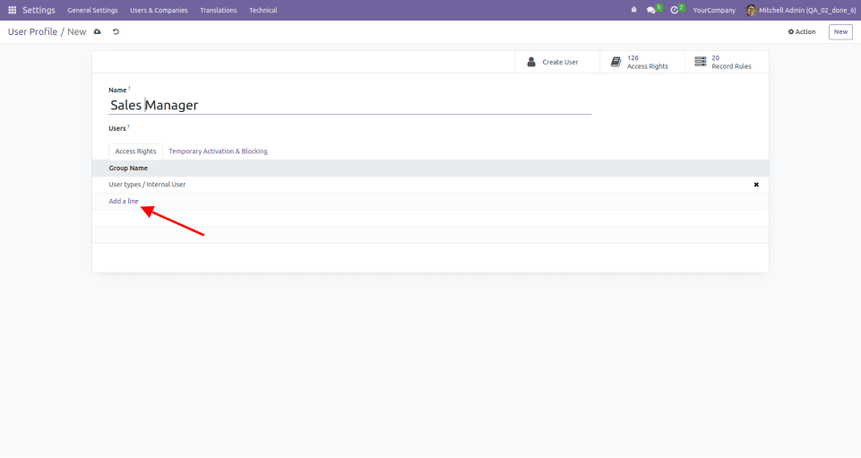Click the Mitchell Admin avatar picture
This screenshot has width=861, height=458.
pos(751,10)
